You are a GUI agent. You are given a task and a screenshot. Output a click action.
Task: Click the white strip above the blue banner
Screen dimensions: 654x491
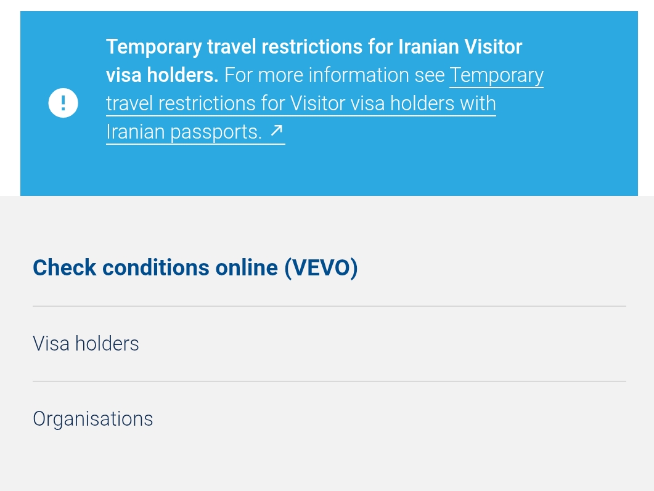(x=327, y=5)
